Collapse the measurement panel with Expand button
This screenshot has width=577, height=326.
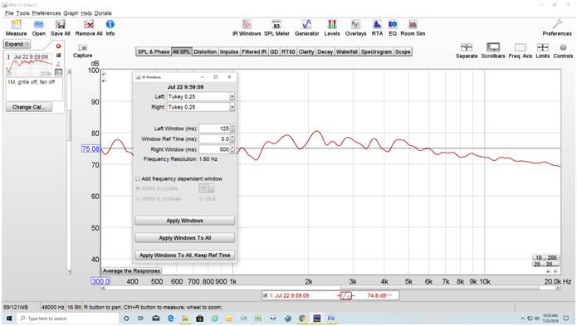pyautogui.click(x=17, y=44)
